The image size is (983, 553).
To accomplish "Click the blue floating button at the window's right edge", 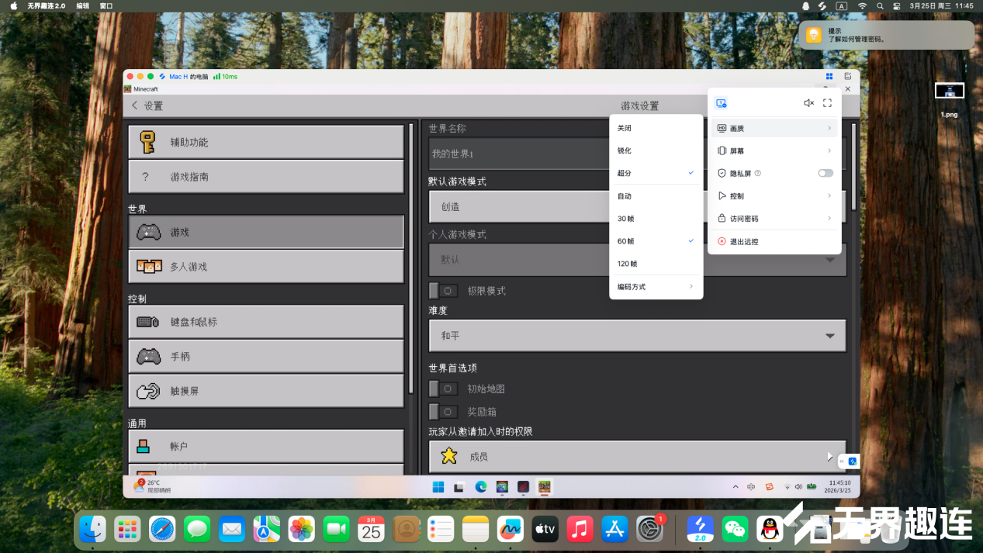I will tap(853, 461).
